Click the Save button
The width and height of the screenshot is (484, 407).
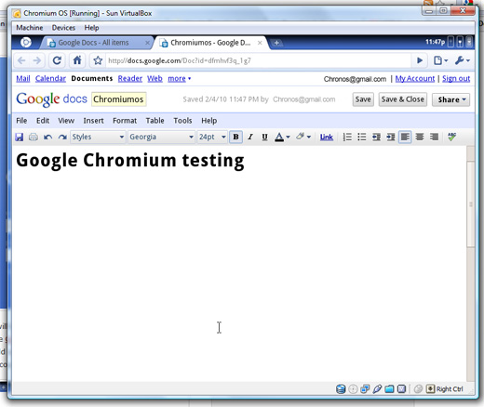pyautogui.click(x=363, y=99)
